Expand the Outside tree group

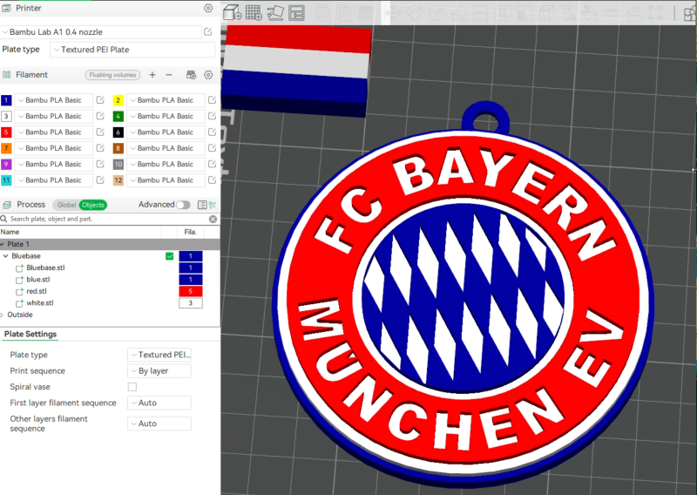pos(3,315)
